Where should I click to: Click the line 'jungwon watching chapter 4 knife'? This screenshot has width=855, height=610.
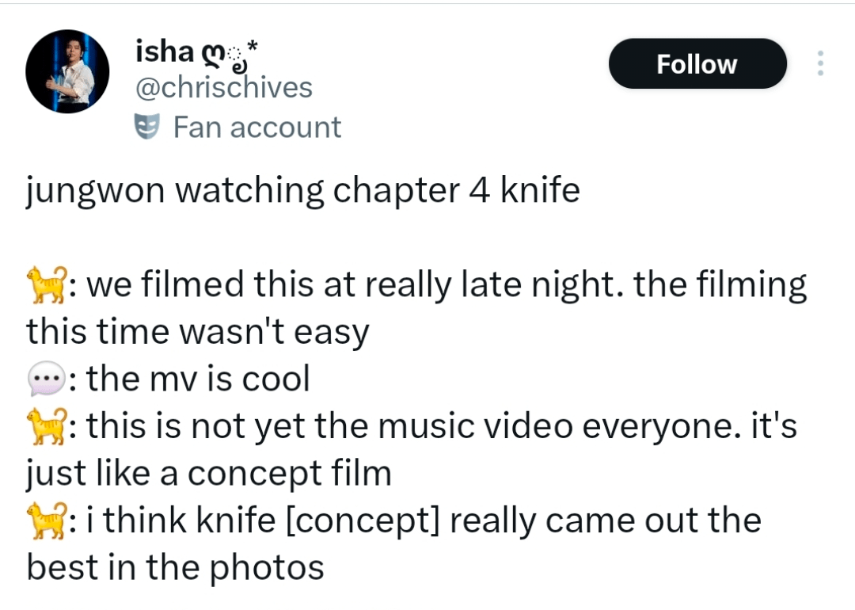(x=302, y=189)
